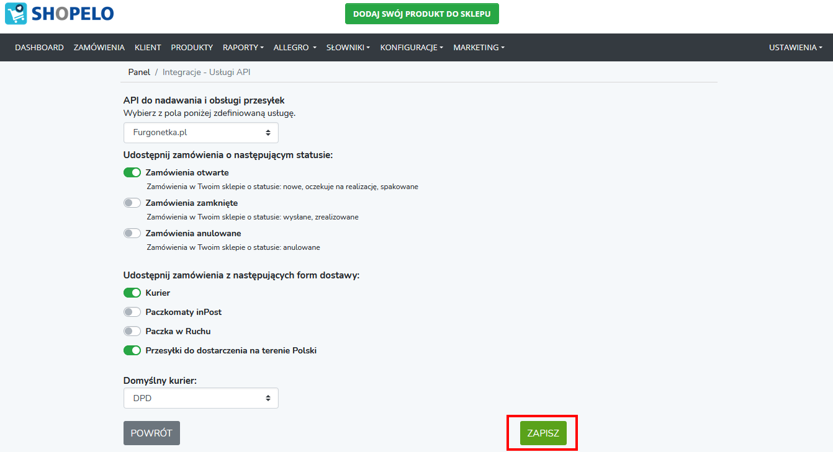
Task: Click the POWRÓT button
Action: click(x=151, y=433)
